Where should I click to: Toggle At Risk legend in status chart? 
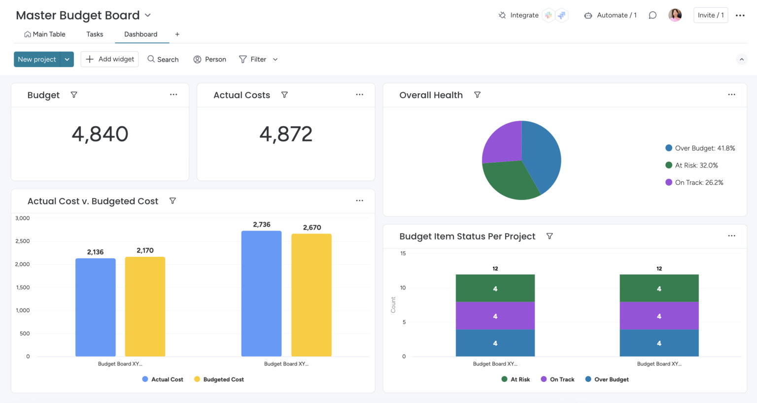[516, 379]
